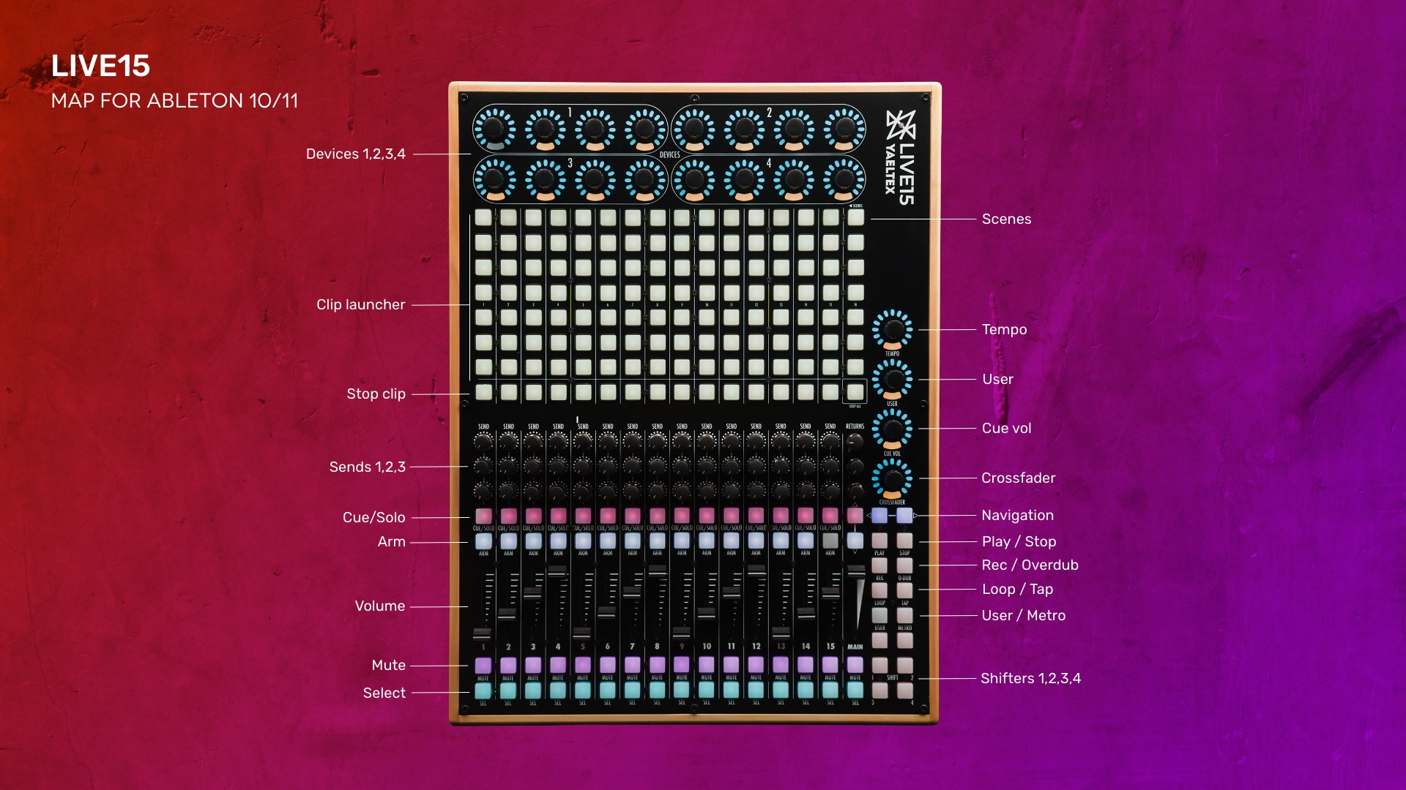1406x790 pixels.
Task: Tap the top scene launch pad
Action: (x=855, y=217)
